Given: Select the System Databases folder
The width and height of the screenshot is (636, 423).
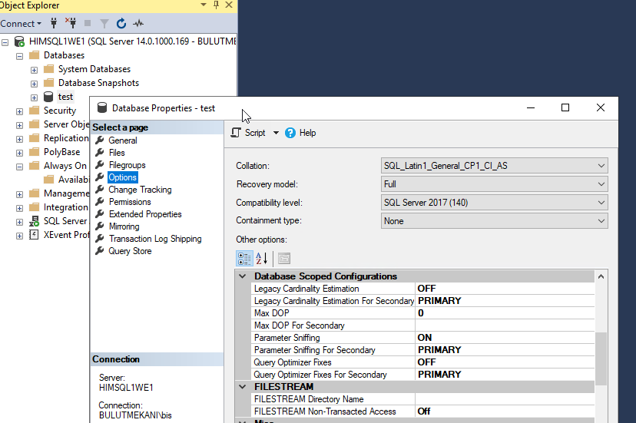Looking at the screenshot, I should [94, 69].
